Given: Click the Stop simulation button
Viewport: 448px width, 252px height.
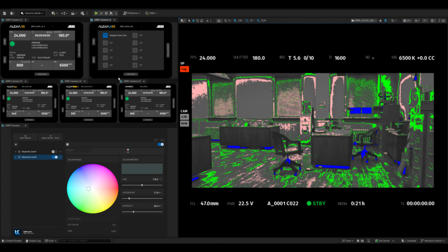Looking at the screenshot, I should tap(107, 13).
